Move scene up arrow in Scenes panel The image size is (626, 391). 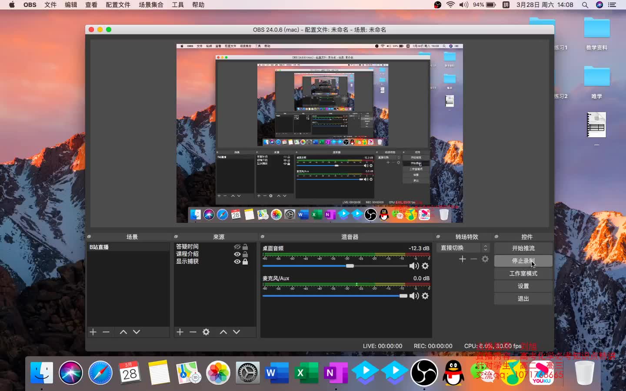point(123,332)
